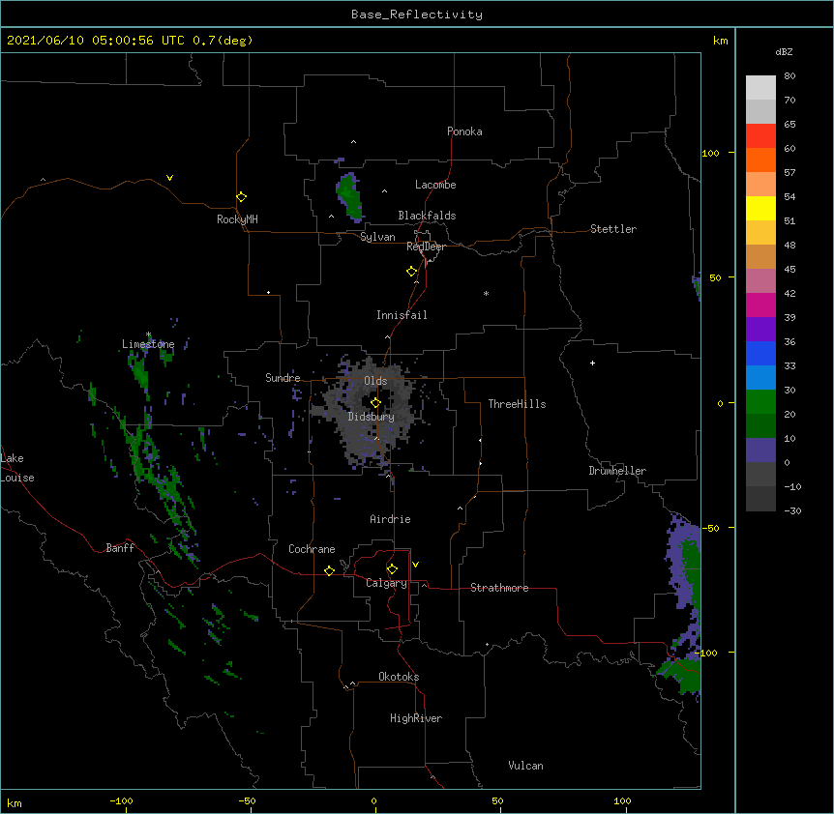Screen dimensions: 834x814
Task: Click the dBZ legend heading
Action: tap(784, 52)
